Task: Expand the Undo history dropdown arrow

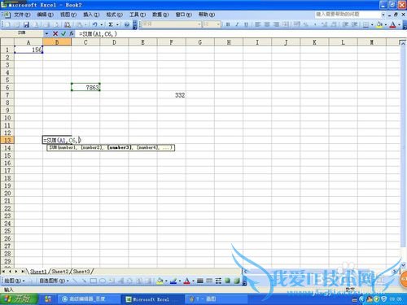Action: (102, 24)
